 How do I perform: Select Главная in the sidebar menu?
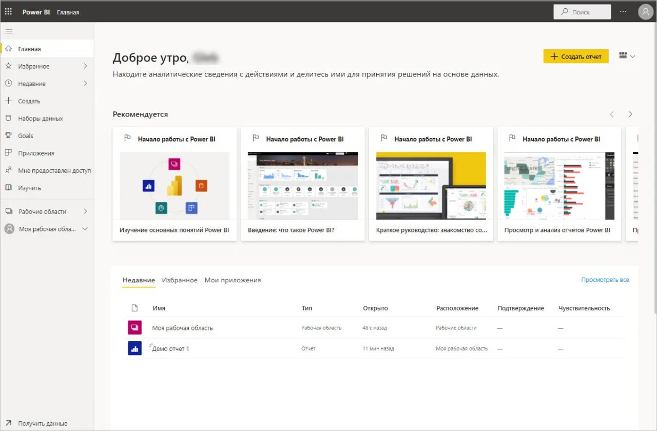tap(47, 49)
